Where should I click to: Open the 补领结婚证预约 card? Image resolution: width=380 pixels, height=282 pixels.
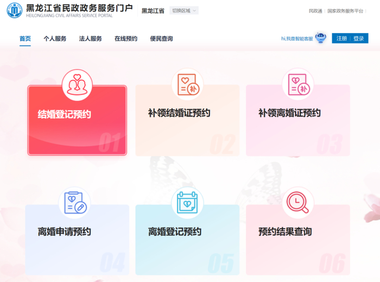click(187, 120)
